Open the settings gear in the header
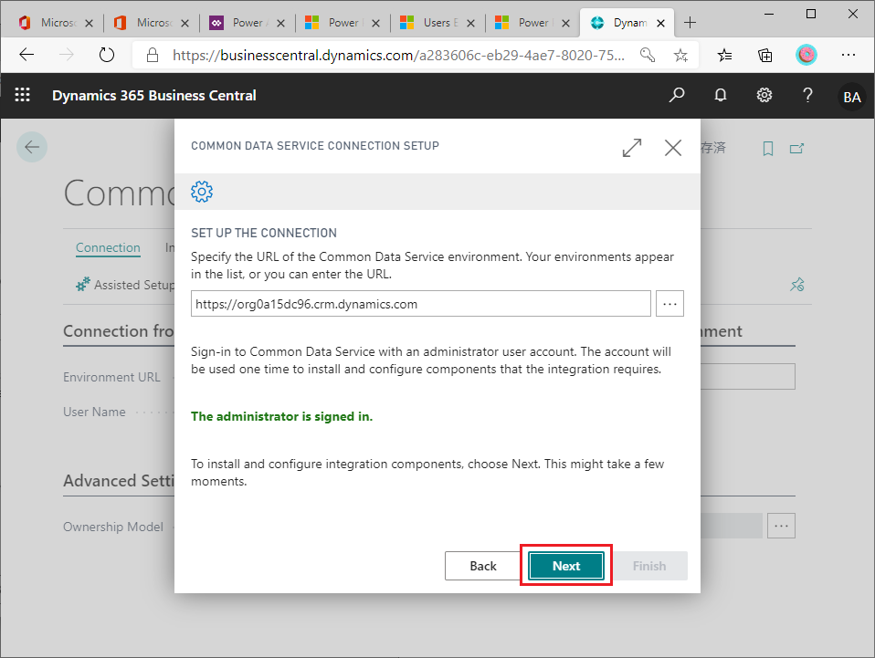This screenshot has height=658, width=875. click(764, 95)
